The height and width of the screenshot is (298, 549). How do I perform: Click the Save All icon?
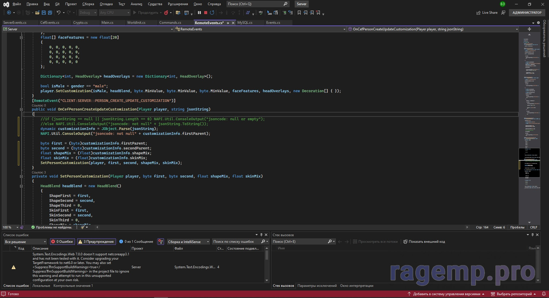[50, 13]
